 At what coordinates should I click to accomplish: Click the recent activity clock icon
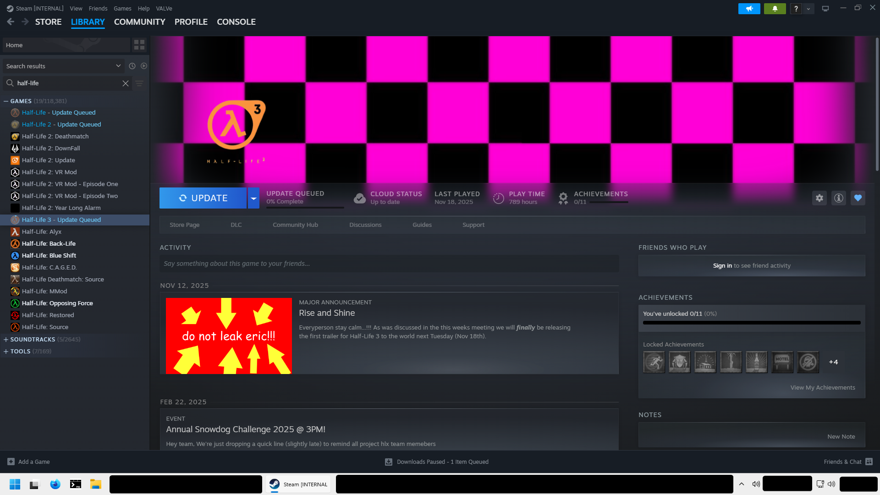point(132,66)
